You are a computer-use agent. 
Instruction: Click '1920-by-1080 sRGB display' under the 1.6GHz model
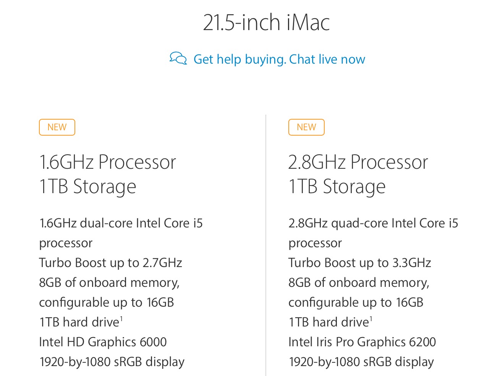[x=112, y=362]
